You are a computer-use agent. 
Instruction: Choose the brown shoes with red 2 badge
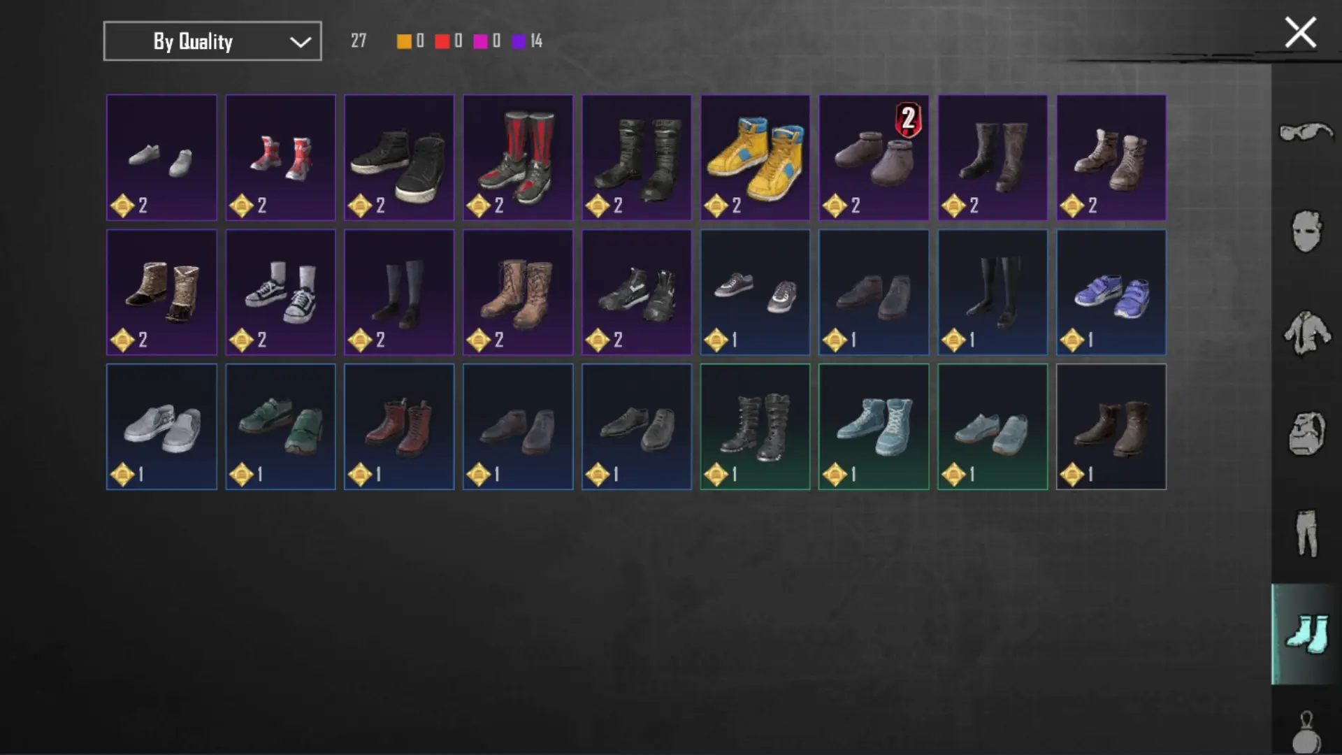(874, 158)
